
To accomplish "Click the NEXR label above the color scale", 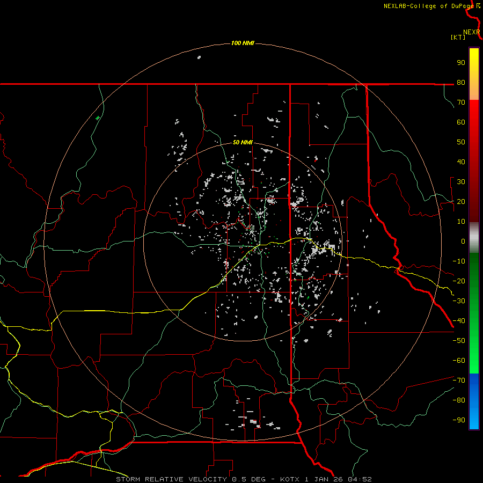I will click(x=472, y=32).
